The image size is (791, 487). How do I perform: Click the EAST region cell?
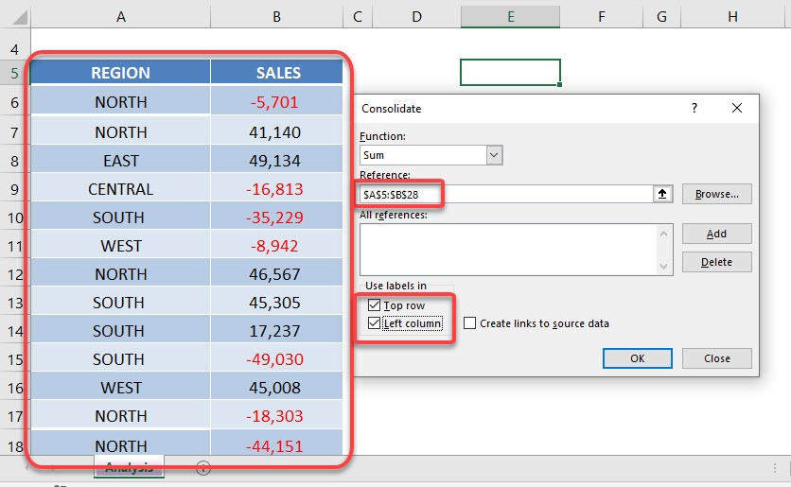(x=120, y=161)
